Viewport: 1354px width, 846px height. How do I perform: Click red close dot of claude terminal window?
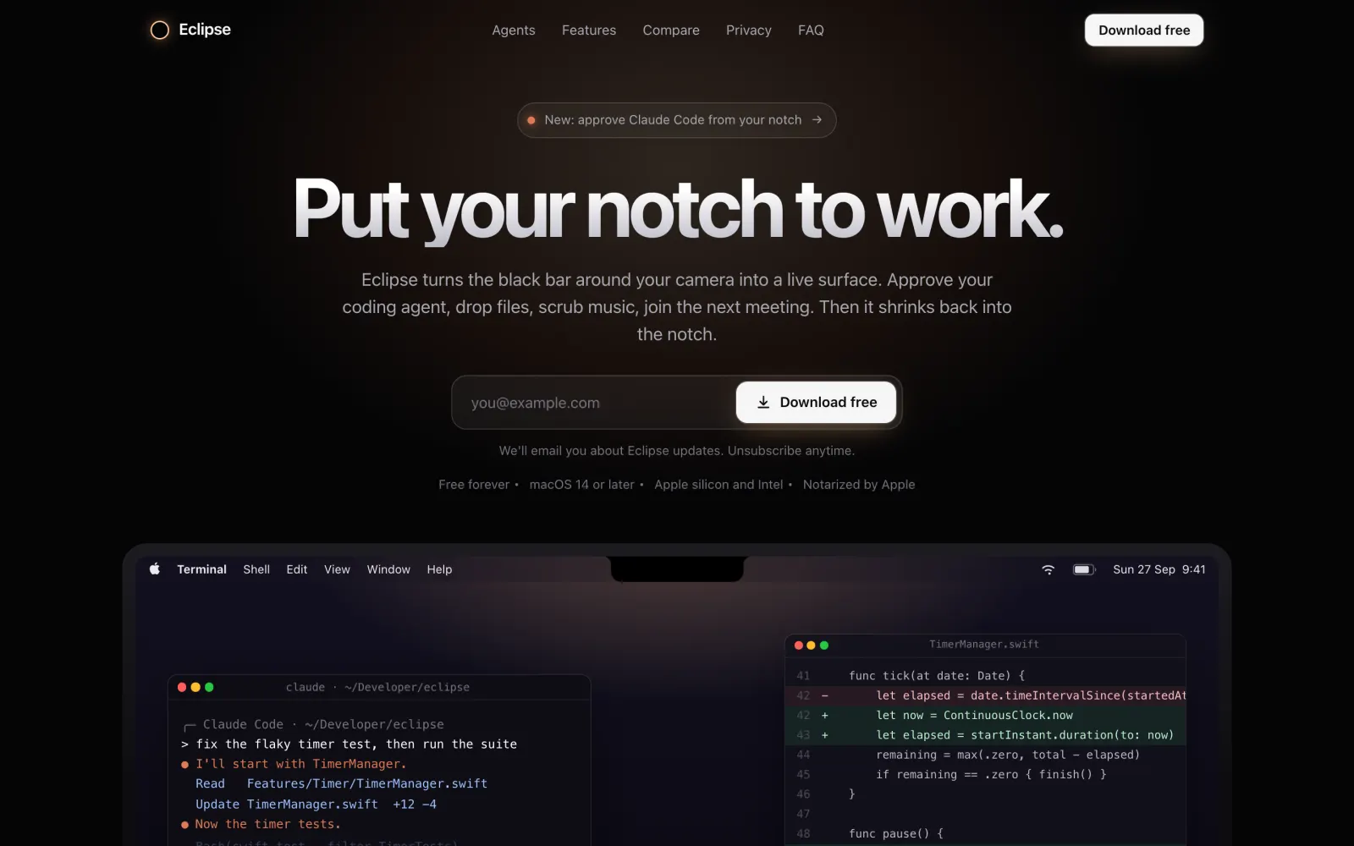point(182,687)
